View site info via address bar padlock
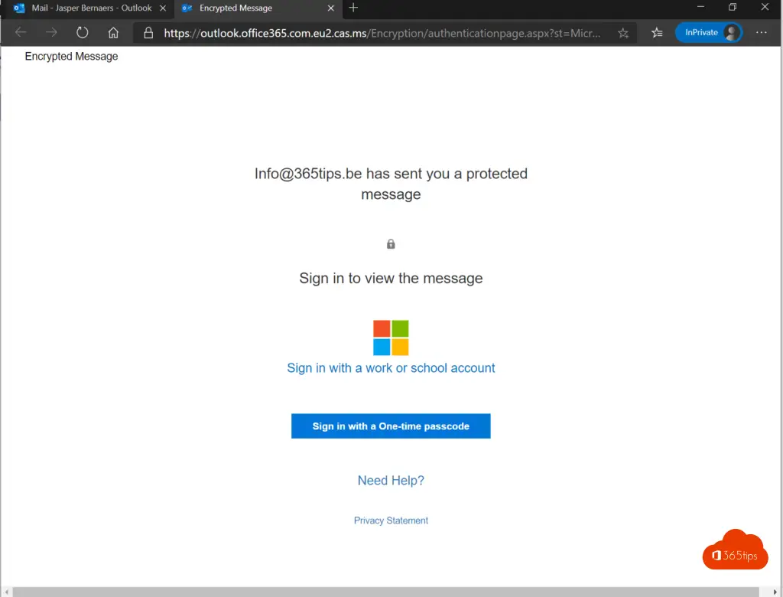Screen dimensions: 783x597 pos(148,33)
